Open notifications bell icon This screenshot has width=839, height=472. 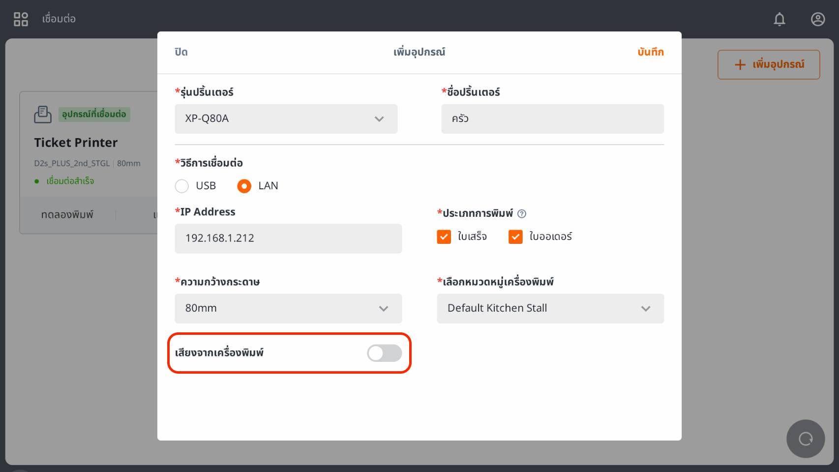779,19
